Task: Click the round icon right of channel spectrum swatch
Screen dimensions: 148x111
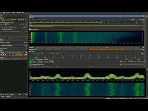Action: point(143,47)
